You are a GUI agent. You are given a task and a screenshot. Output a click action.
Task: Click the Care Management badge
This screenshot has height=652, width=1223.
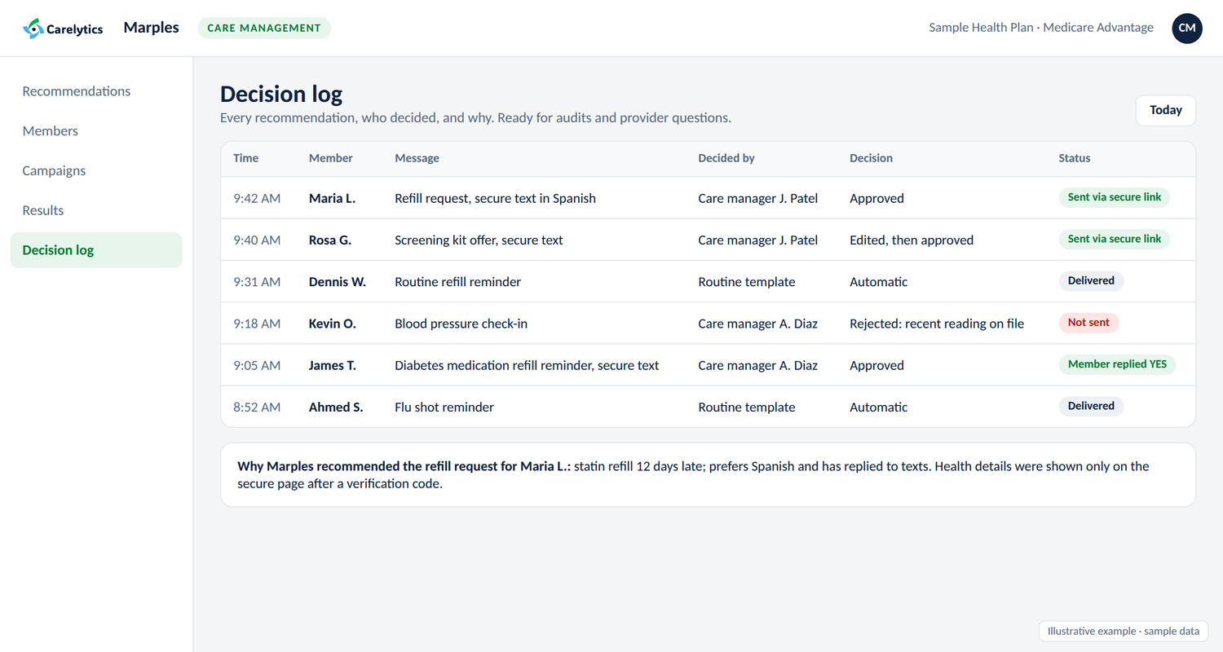point(264,28)
